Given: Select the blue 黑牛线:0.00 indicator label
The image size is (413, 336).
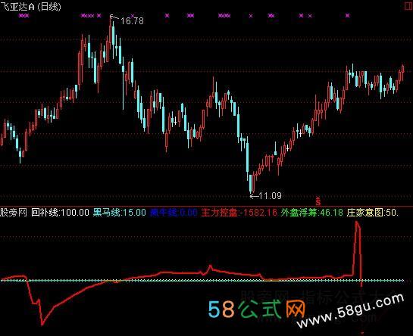Looking at the screenshot, I should pos(174,213).
